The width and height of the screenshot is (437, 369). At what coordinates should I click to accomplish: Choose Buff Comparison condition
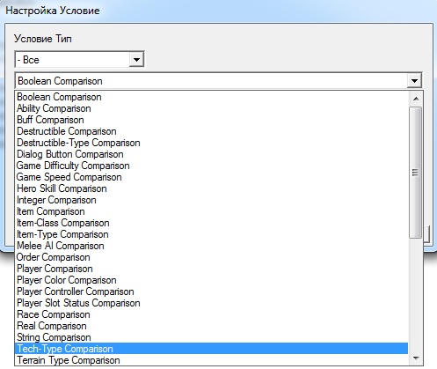click(x=211, y=120)
